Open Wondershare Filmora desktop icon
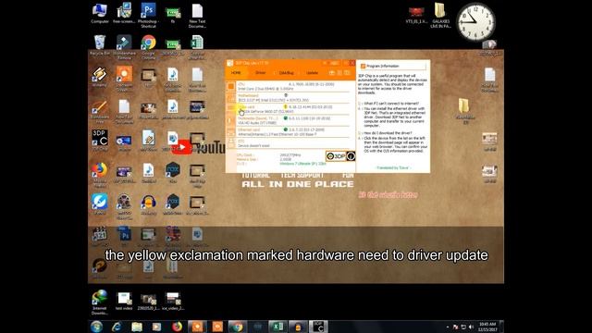The width and height of the screenshot is (592, 333). click(x=124, y=46)
